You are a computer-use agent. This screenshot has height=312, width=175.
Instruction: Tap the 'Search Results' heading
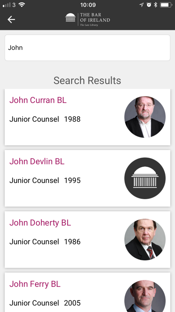[87, 80]
